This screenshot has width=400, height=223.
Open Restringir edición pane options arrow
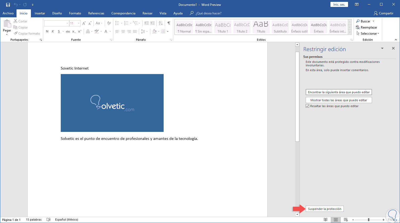pos(382,48)
